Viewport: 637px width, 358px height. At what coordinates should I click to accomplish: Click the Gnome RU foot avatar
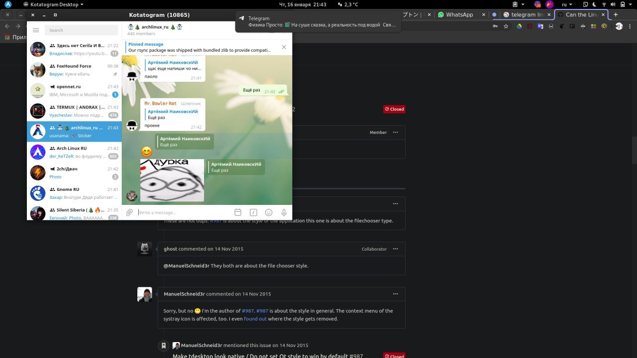tap(38, 193)
